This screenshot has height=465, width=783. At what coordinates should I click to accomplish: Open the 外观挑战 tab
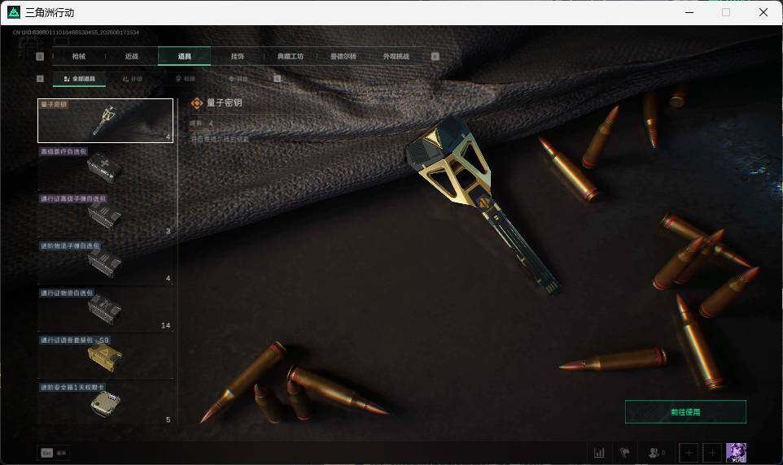tap(396, 56)
